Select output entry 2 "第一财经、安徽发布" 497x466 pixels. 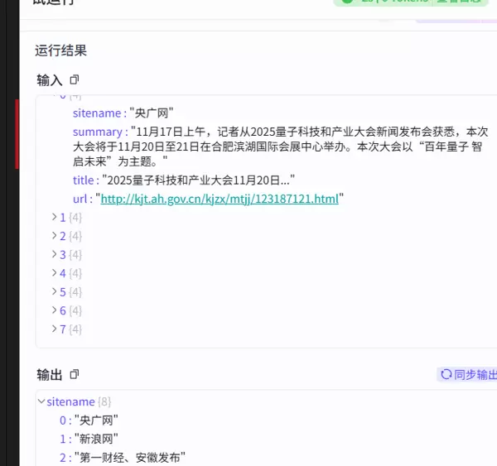pyautogui.click(x=129, y=458)
